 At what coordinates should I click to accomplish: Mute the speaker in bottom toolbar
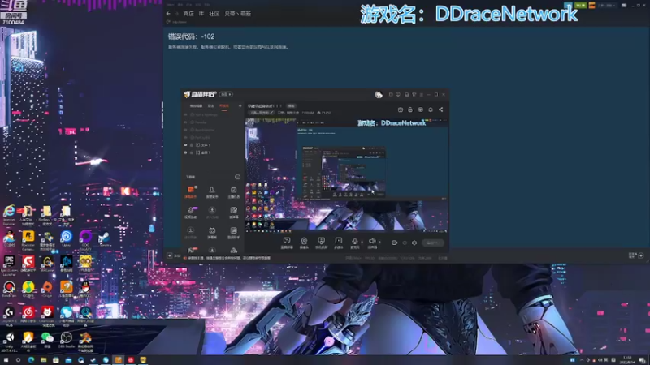click(372, 243)
